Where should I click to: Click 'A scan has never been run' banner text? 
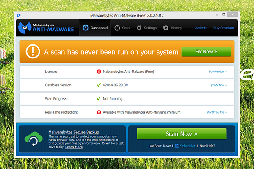(x=111, y=52)
